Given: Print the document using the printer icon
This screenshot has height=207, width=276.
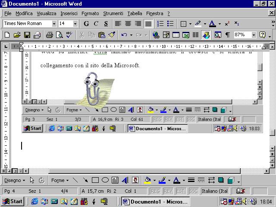Looking at the screenshot, I should tap(50, 35).
